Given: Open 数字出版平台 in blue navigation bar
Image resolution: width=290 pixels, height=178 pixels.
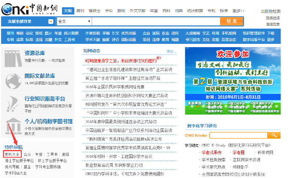Looking at the screenshot, I should pyautogui.click(x=254, y=40).
